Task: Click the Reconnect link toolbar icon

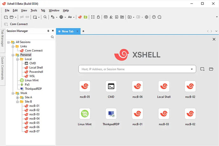Action: coord(27,17)
